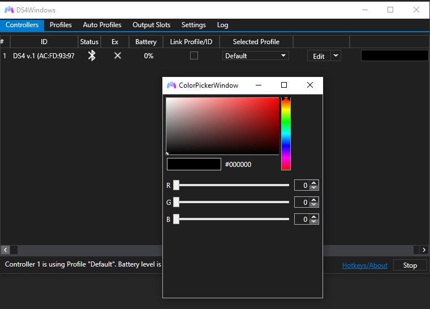Click the 0% battery value
Image resolution: width=430 pixels, height=309 pixels.
pos(149,56)
